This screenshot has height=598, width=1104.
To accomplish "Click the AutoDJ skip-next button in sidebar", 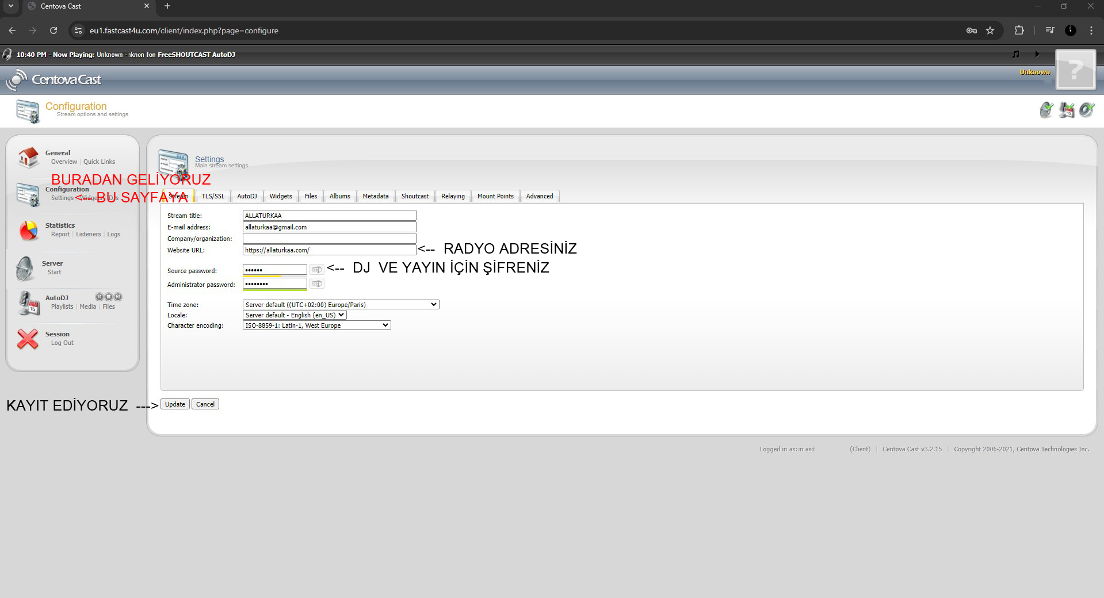I will pyautogui.click(x=118, y=297).
